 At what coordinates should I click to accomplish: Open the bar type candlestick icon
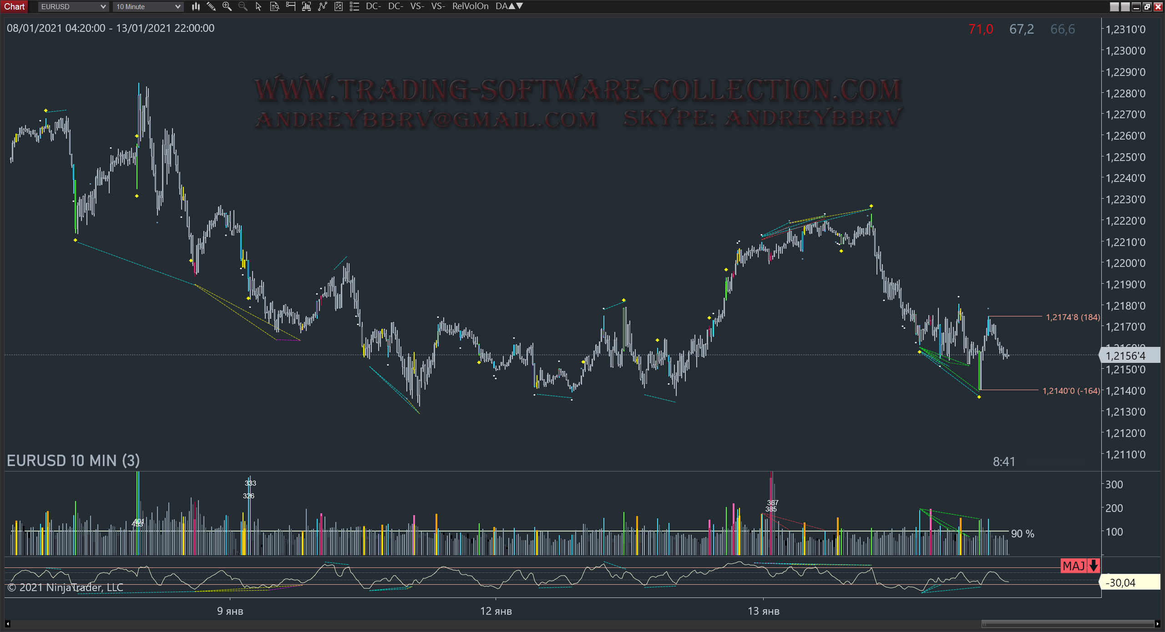[x=196, y=6]
